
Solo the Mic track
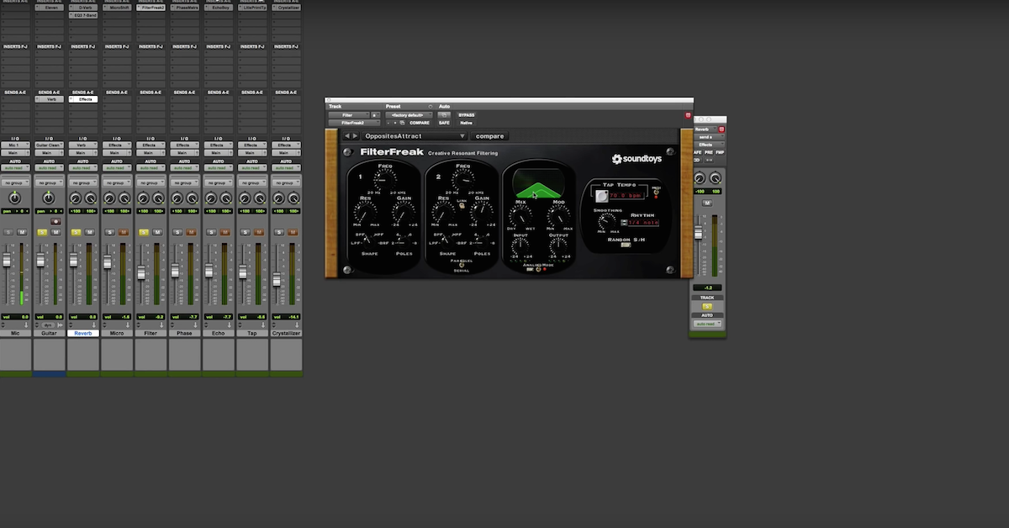[9, 232]
